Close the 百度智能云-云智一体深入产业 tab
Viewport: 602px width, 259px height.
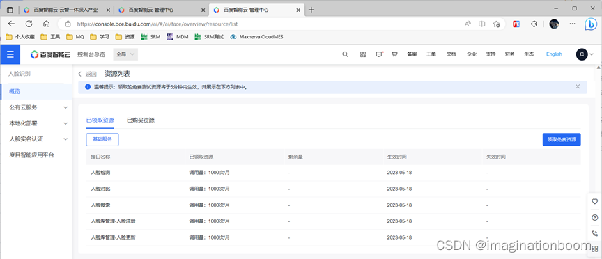[108, 10]
